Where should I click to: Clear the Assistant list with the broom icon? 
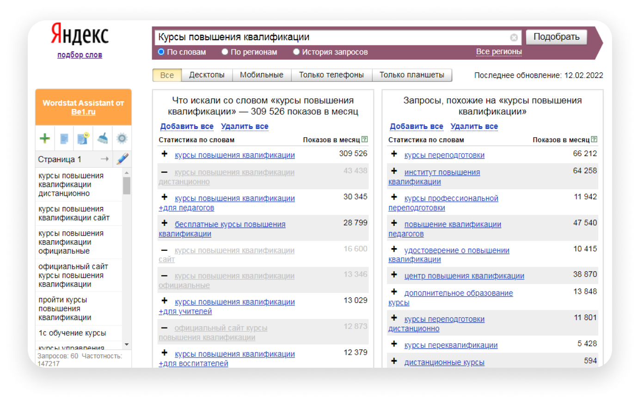coord(102,138)
